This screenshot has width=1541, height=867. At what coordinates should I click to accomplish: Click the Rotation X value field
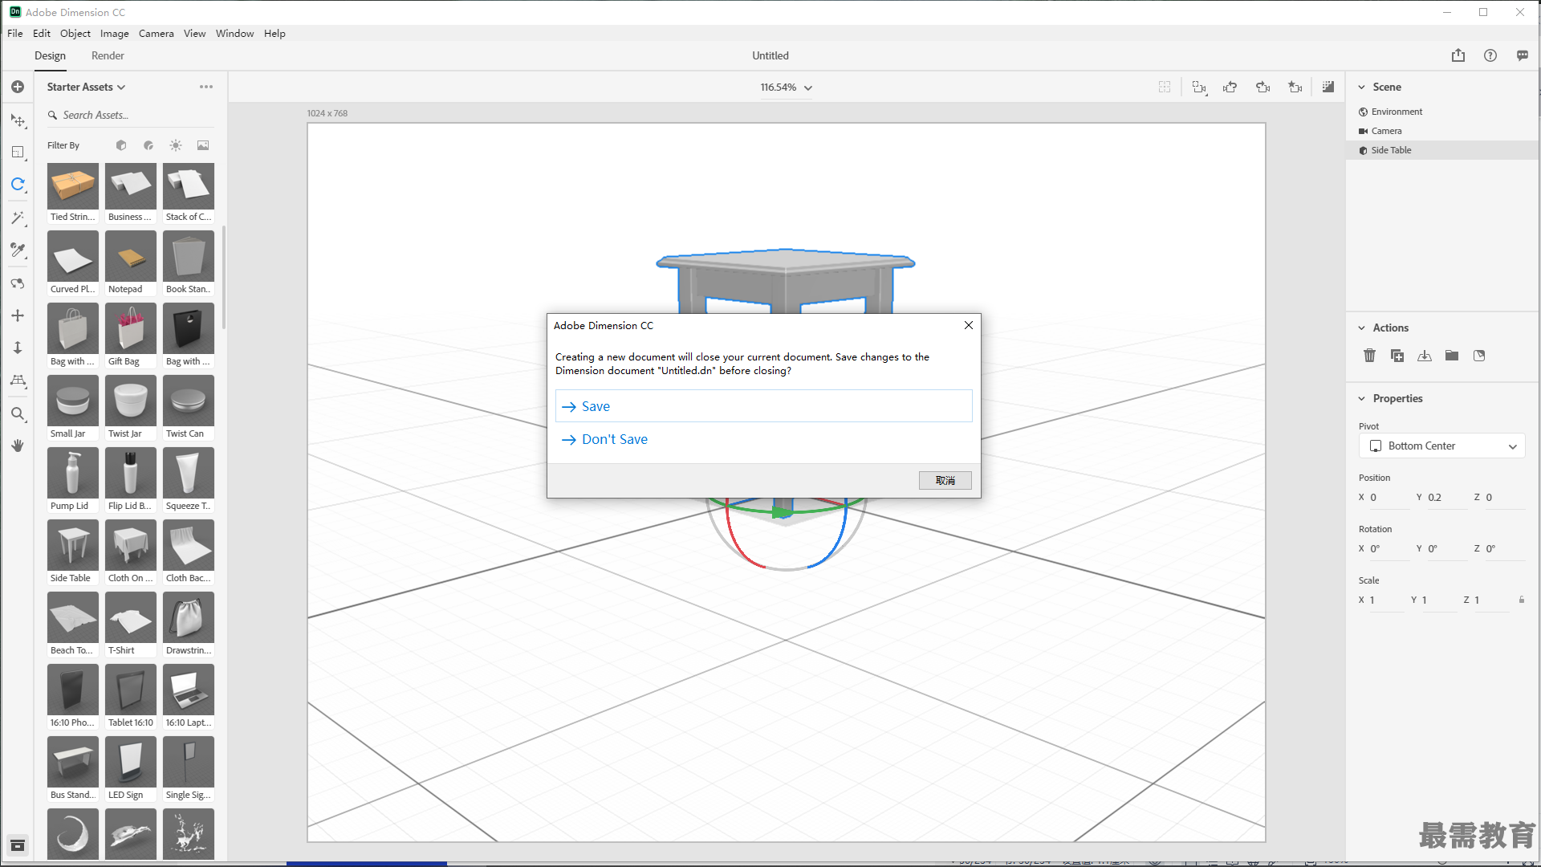pos(1389,549)
